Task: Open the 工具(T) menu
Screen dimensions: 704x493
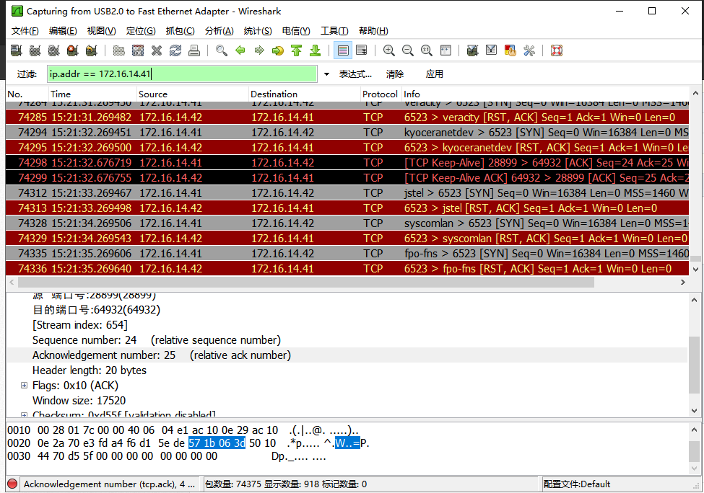Action: pyautogui.click(x=334, y=31)
